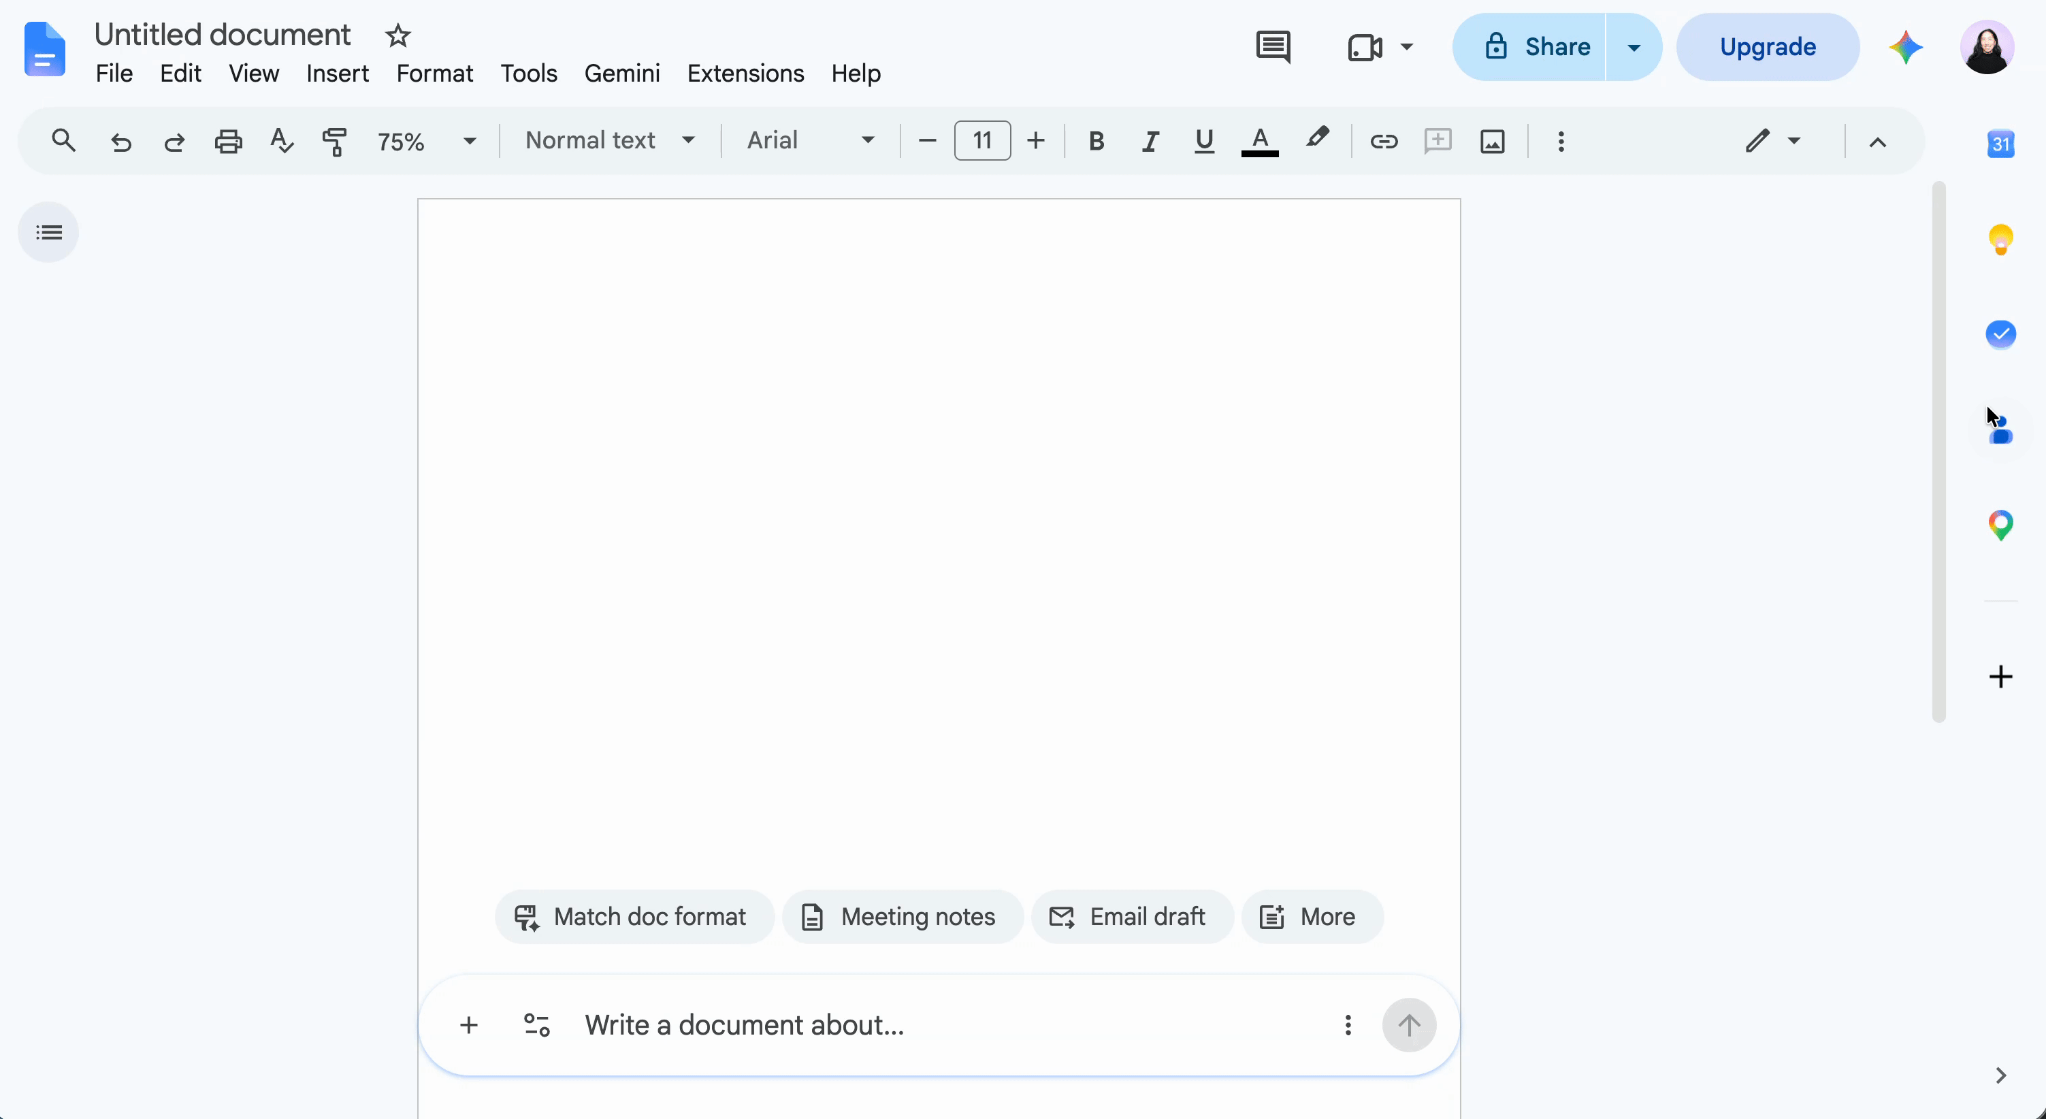Open the View menu
This screenshot has width=2046, height=1119.
coord(253,73)
